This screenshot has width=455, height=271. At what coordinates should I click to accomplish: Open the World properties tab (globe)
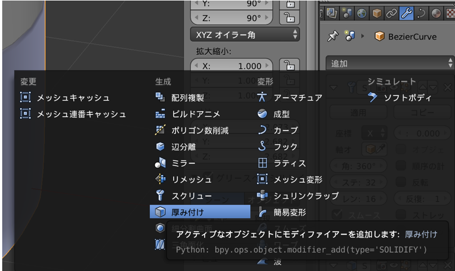(x=362, y=13)
